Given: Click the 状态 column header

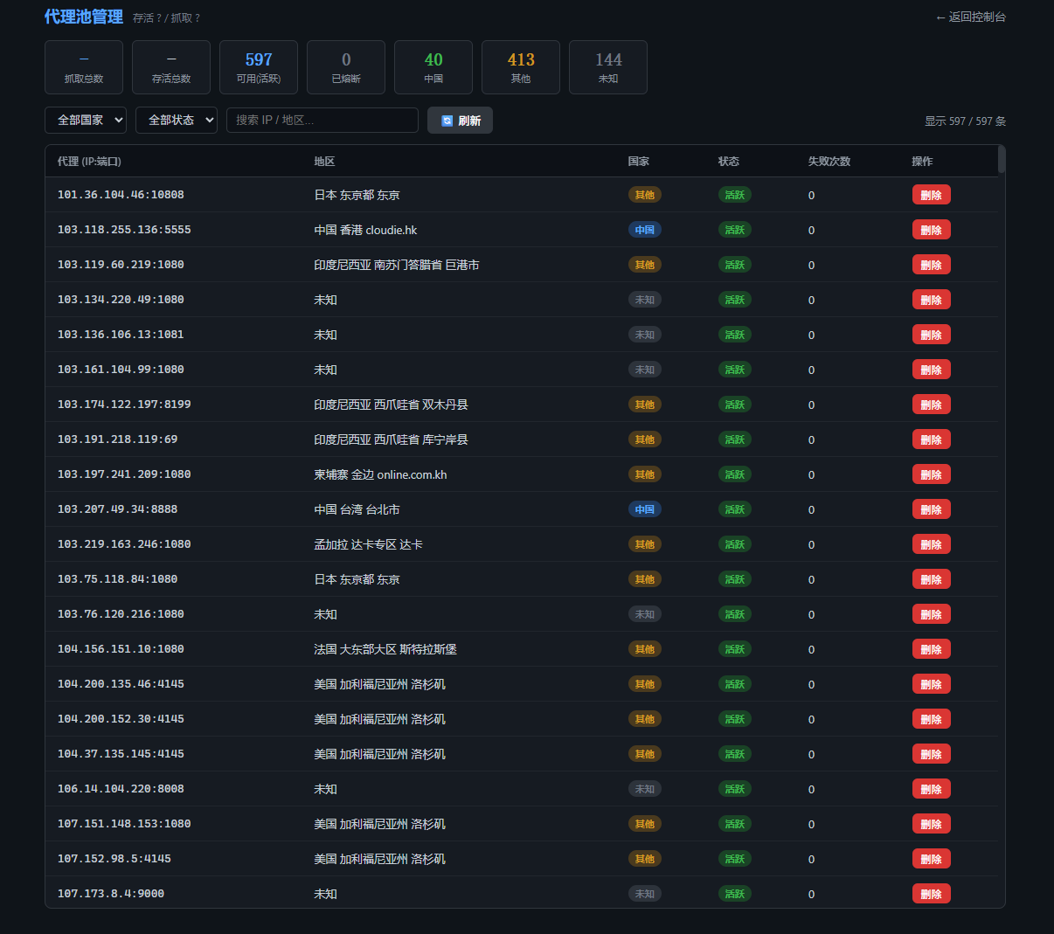Looking at the screenshot, I should pos(729,162).
